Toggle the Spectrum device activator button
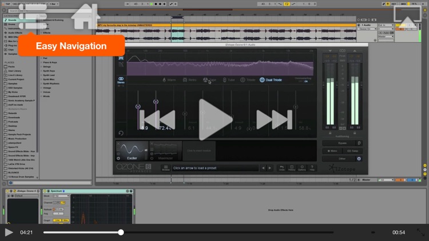The image size is (429, 241). 45,191
